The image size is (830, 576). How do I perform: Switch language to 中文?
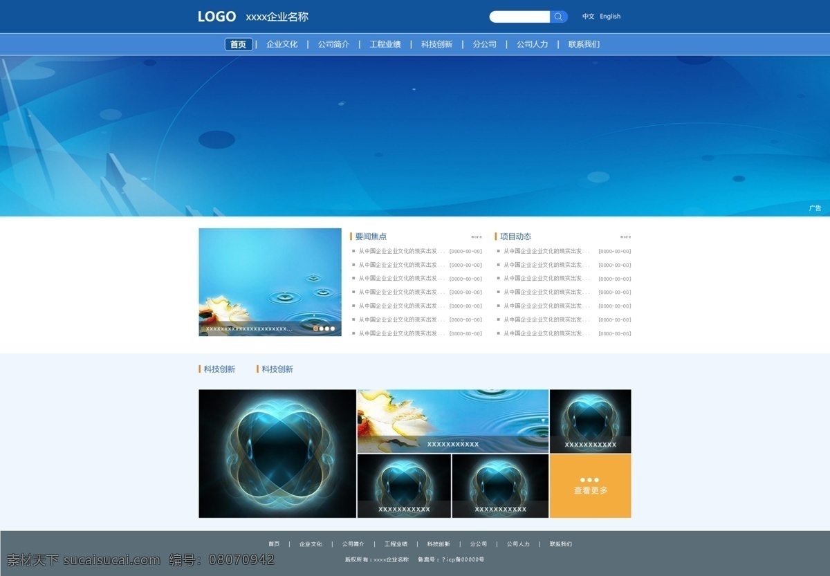(x=588, y=17)
